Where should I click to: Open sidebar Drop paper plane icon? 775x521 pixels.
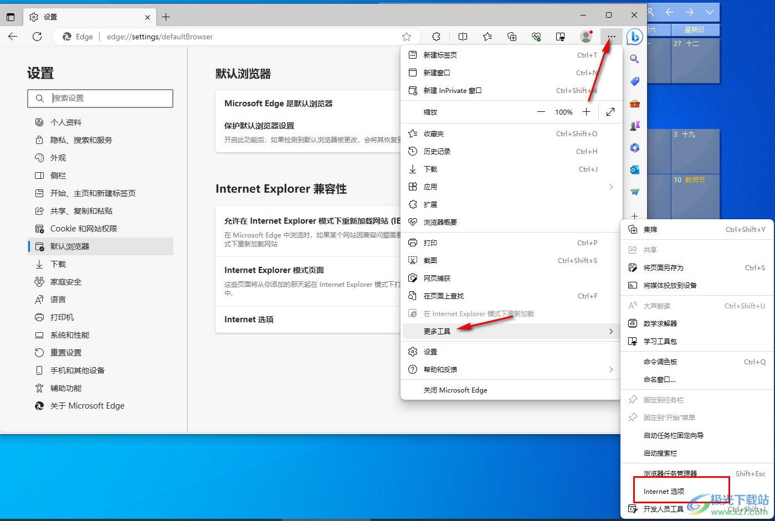point(635,192)
